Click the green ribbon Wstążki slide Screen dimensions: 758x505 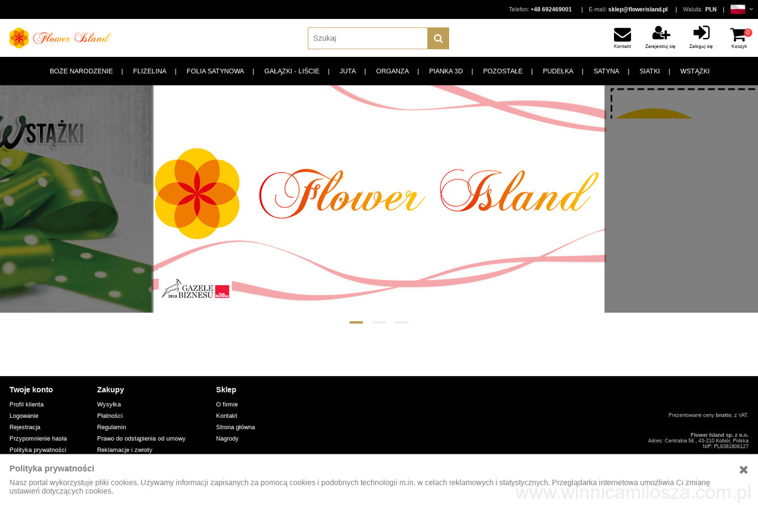76,199
